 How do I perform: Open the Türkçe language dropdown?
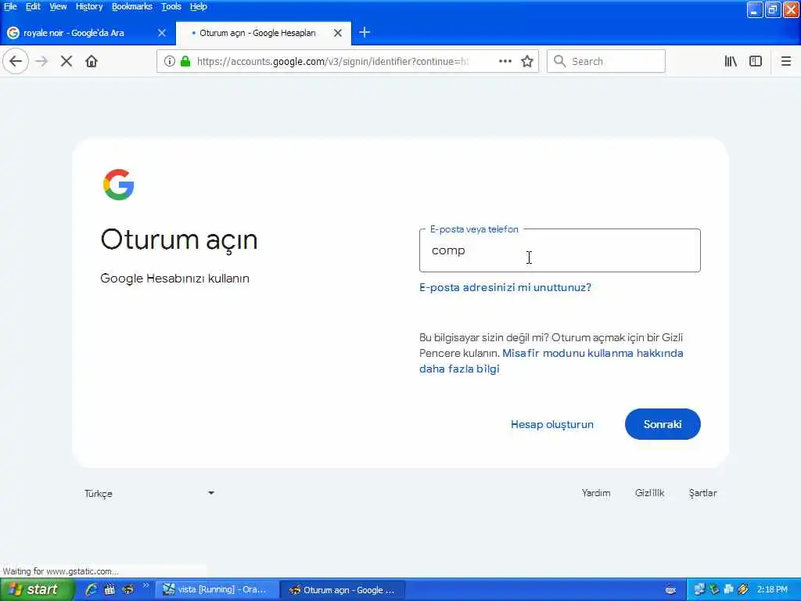coord(149,493)
